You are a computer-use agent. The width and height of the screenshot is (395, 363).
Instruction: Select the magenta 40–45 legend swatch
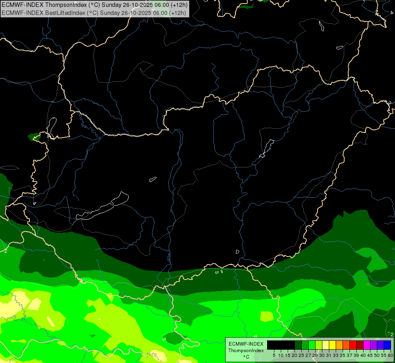367,345
